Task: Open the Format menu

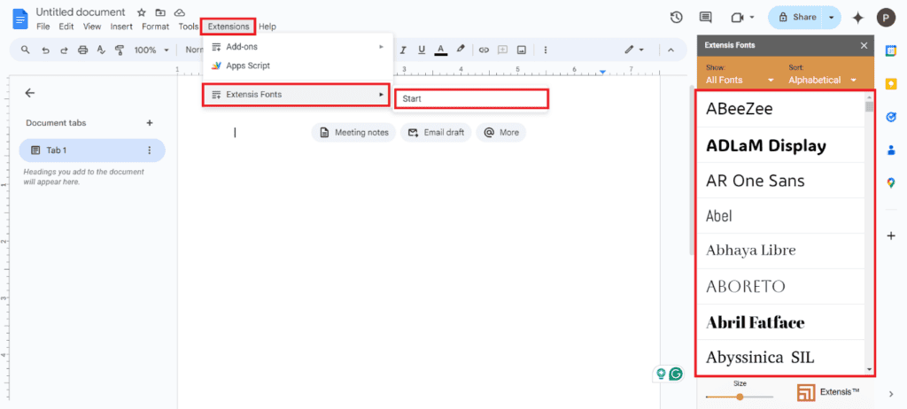Action: coord(156,27)
